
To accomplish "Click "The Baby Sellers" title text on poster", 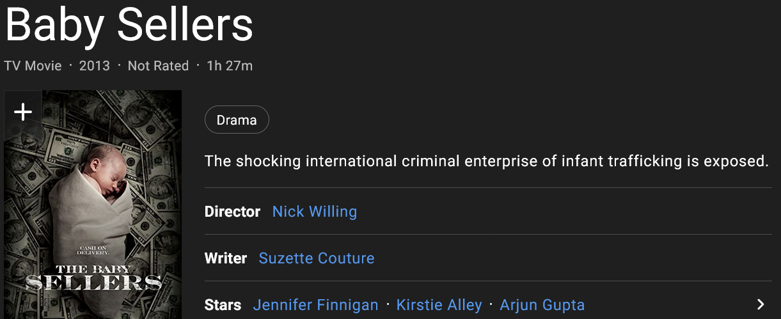I will pyautogui.click(x=93, y=276).
